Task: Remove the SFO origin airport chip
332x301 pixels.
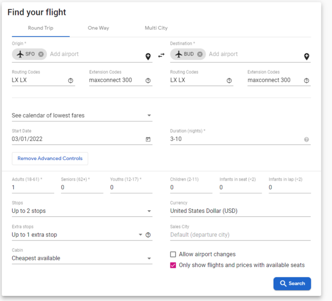Action: pos(41,54)
